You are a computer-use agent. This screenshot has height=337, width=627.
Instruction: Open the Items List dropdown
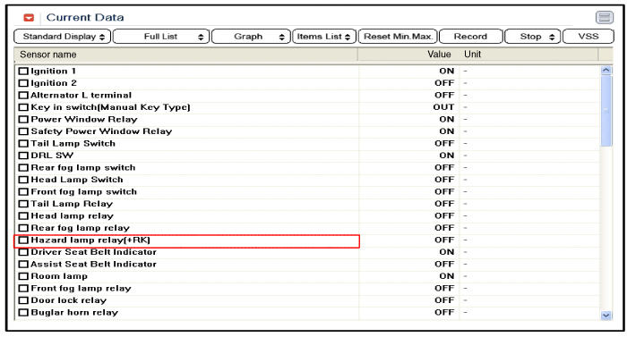(x=324, y=37)
